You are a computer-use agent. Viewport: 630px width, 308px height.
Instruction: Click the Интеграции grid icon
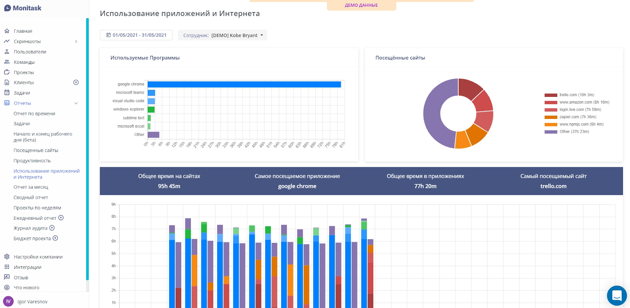pyautogui.click(x=7, y=267)
